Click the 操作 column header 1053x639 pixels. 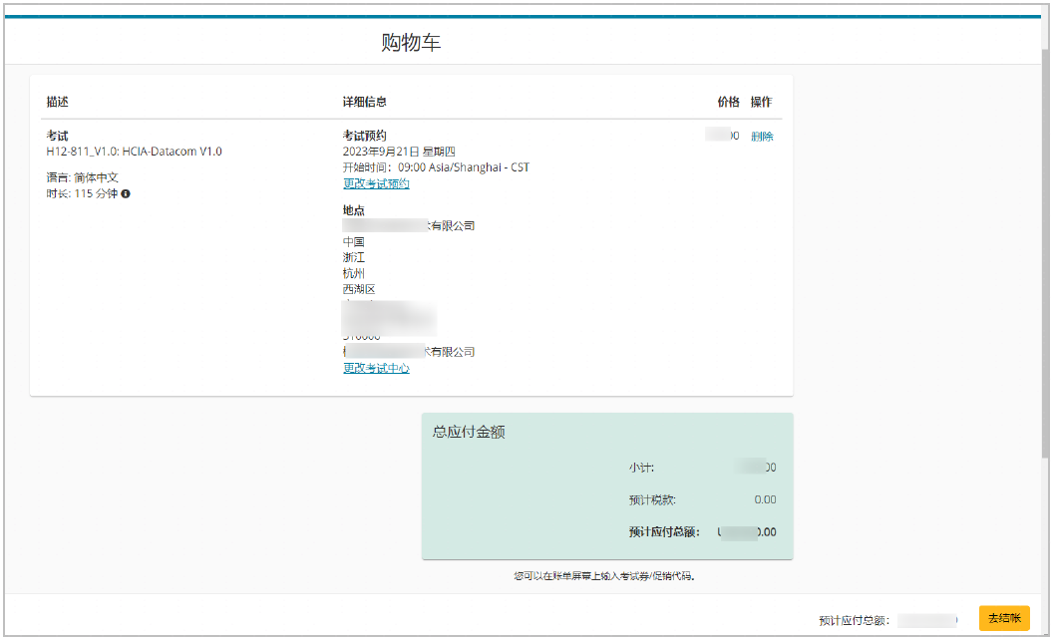click(761, 102)
